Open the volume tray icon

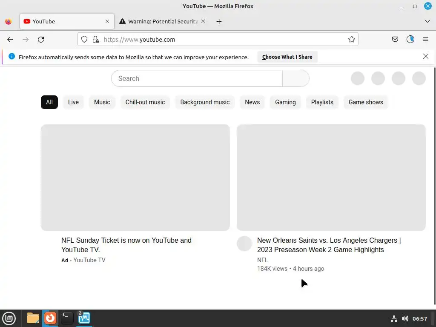coord(405,318)
